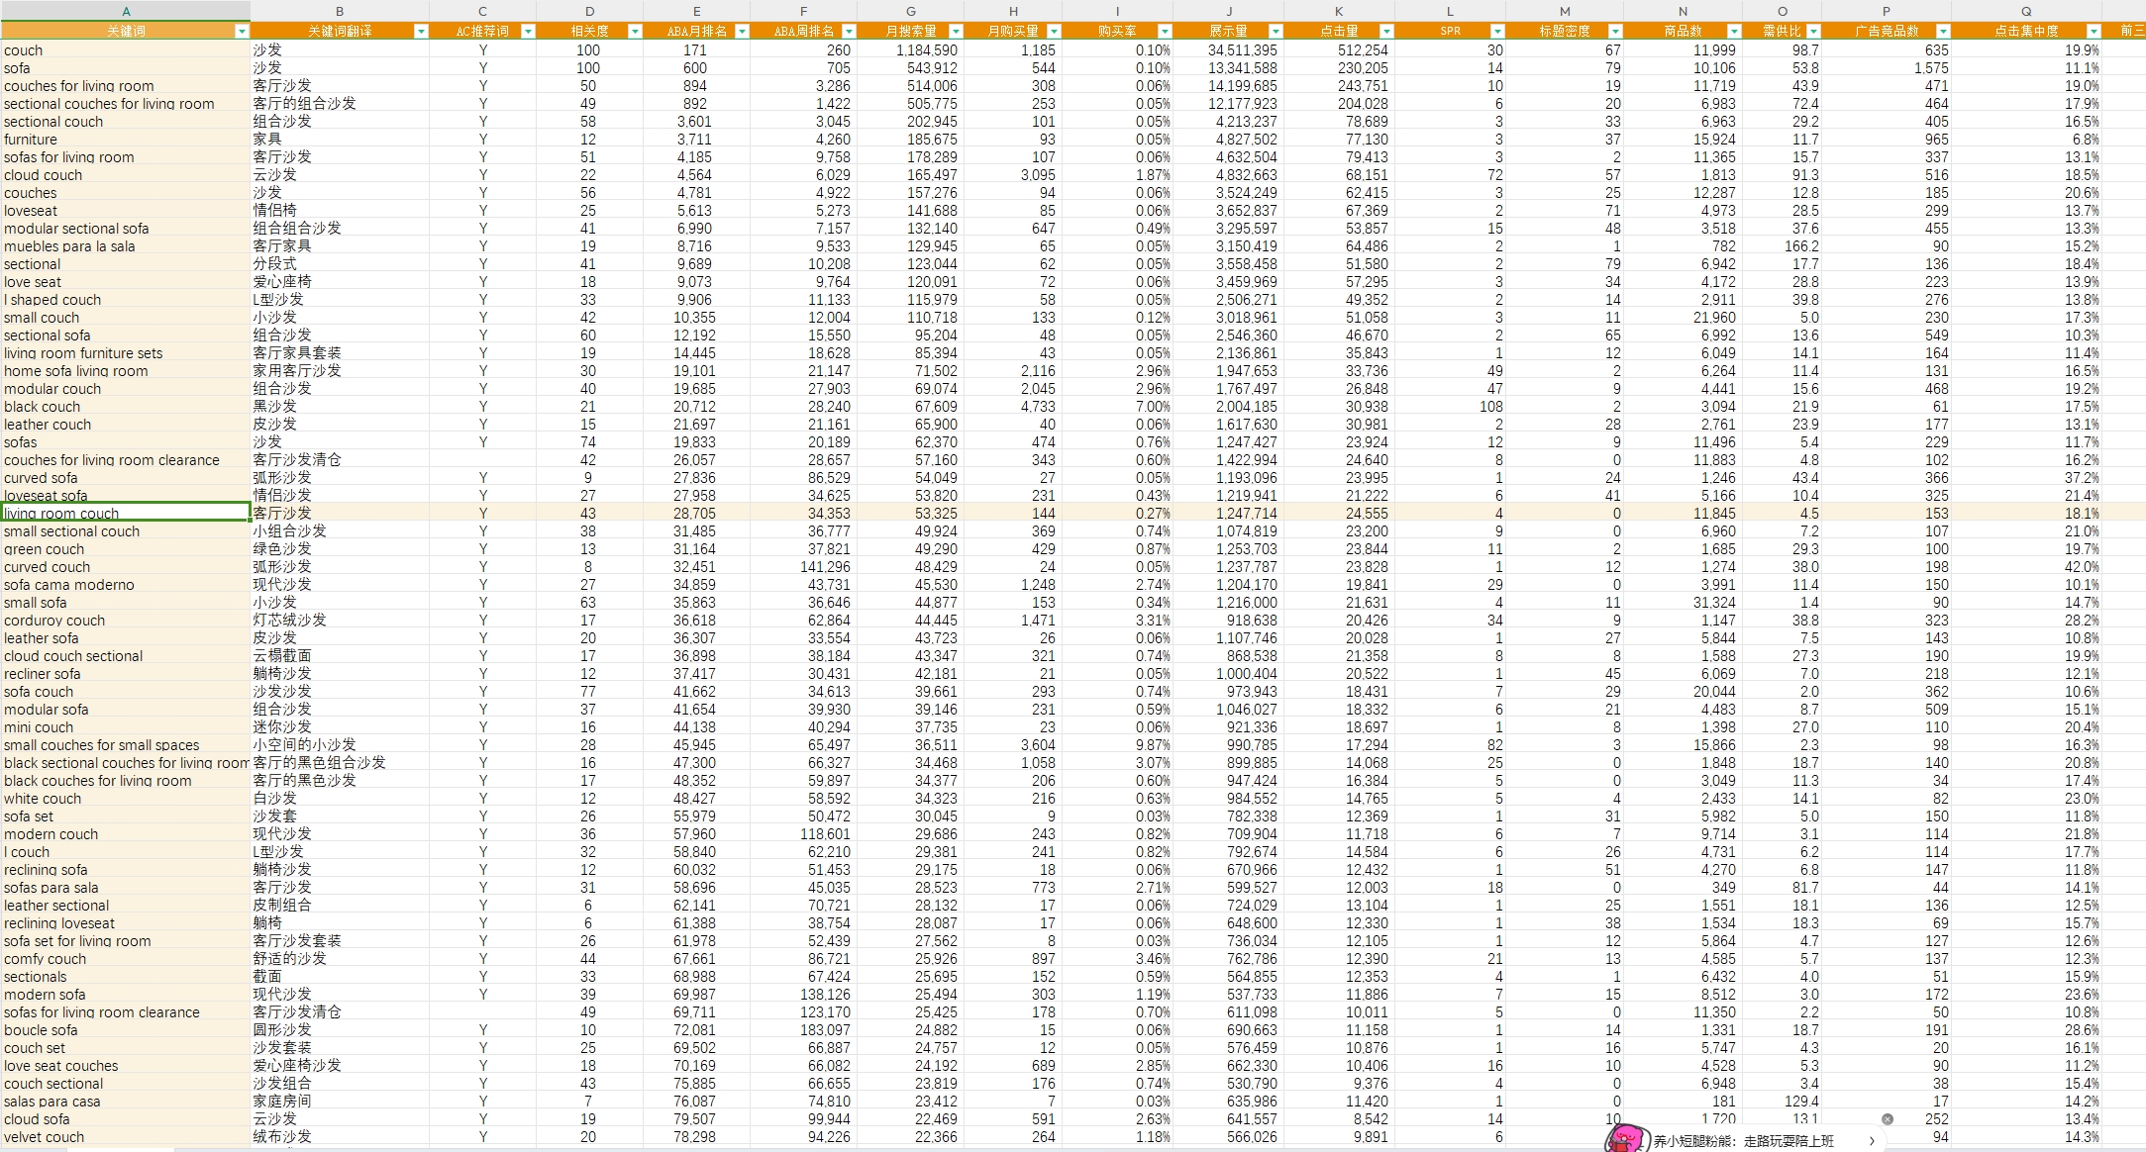Open the 商品数 filter dropdown
Viewport: 2146px width, 1152px height.
point(1734,32)
